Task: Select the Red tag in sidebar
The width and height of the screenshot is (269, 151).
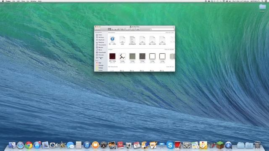Action: pos(99,63)
